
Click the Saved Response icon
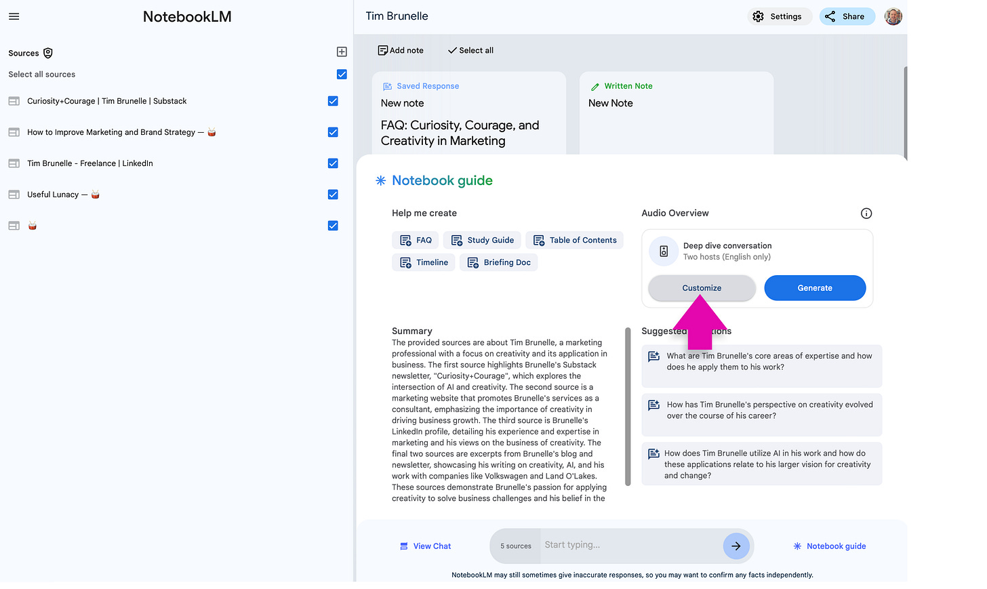point(388,86)
